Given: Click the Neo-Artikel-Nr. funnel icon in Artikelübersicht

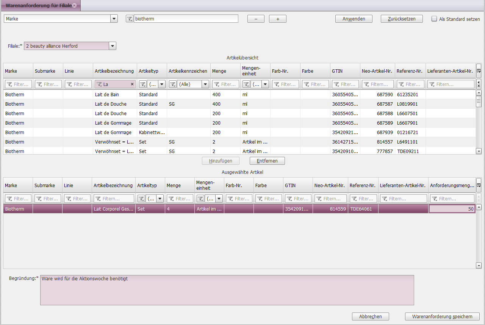Looking at the screenshot, I should 366,84.
